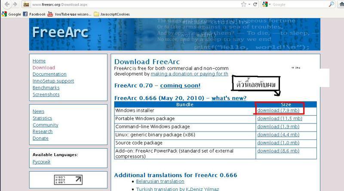Click the 'Size' table header

286,105
